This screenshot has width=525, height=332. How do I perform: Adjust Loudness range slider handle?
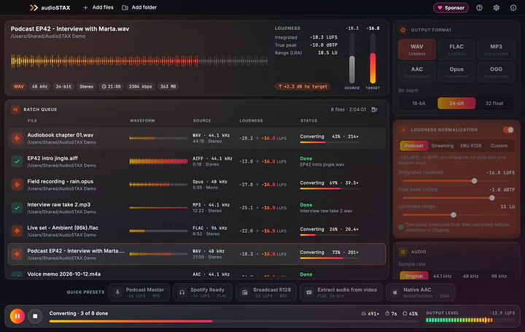[454, 215]
